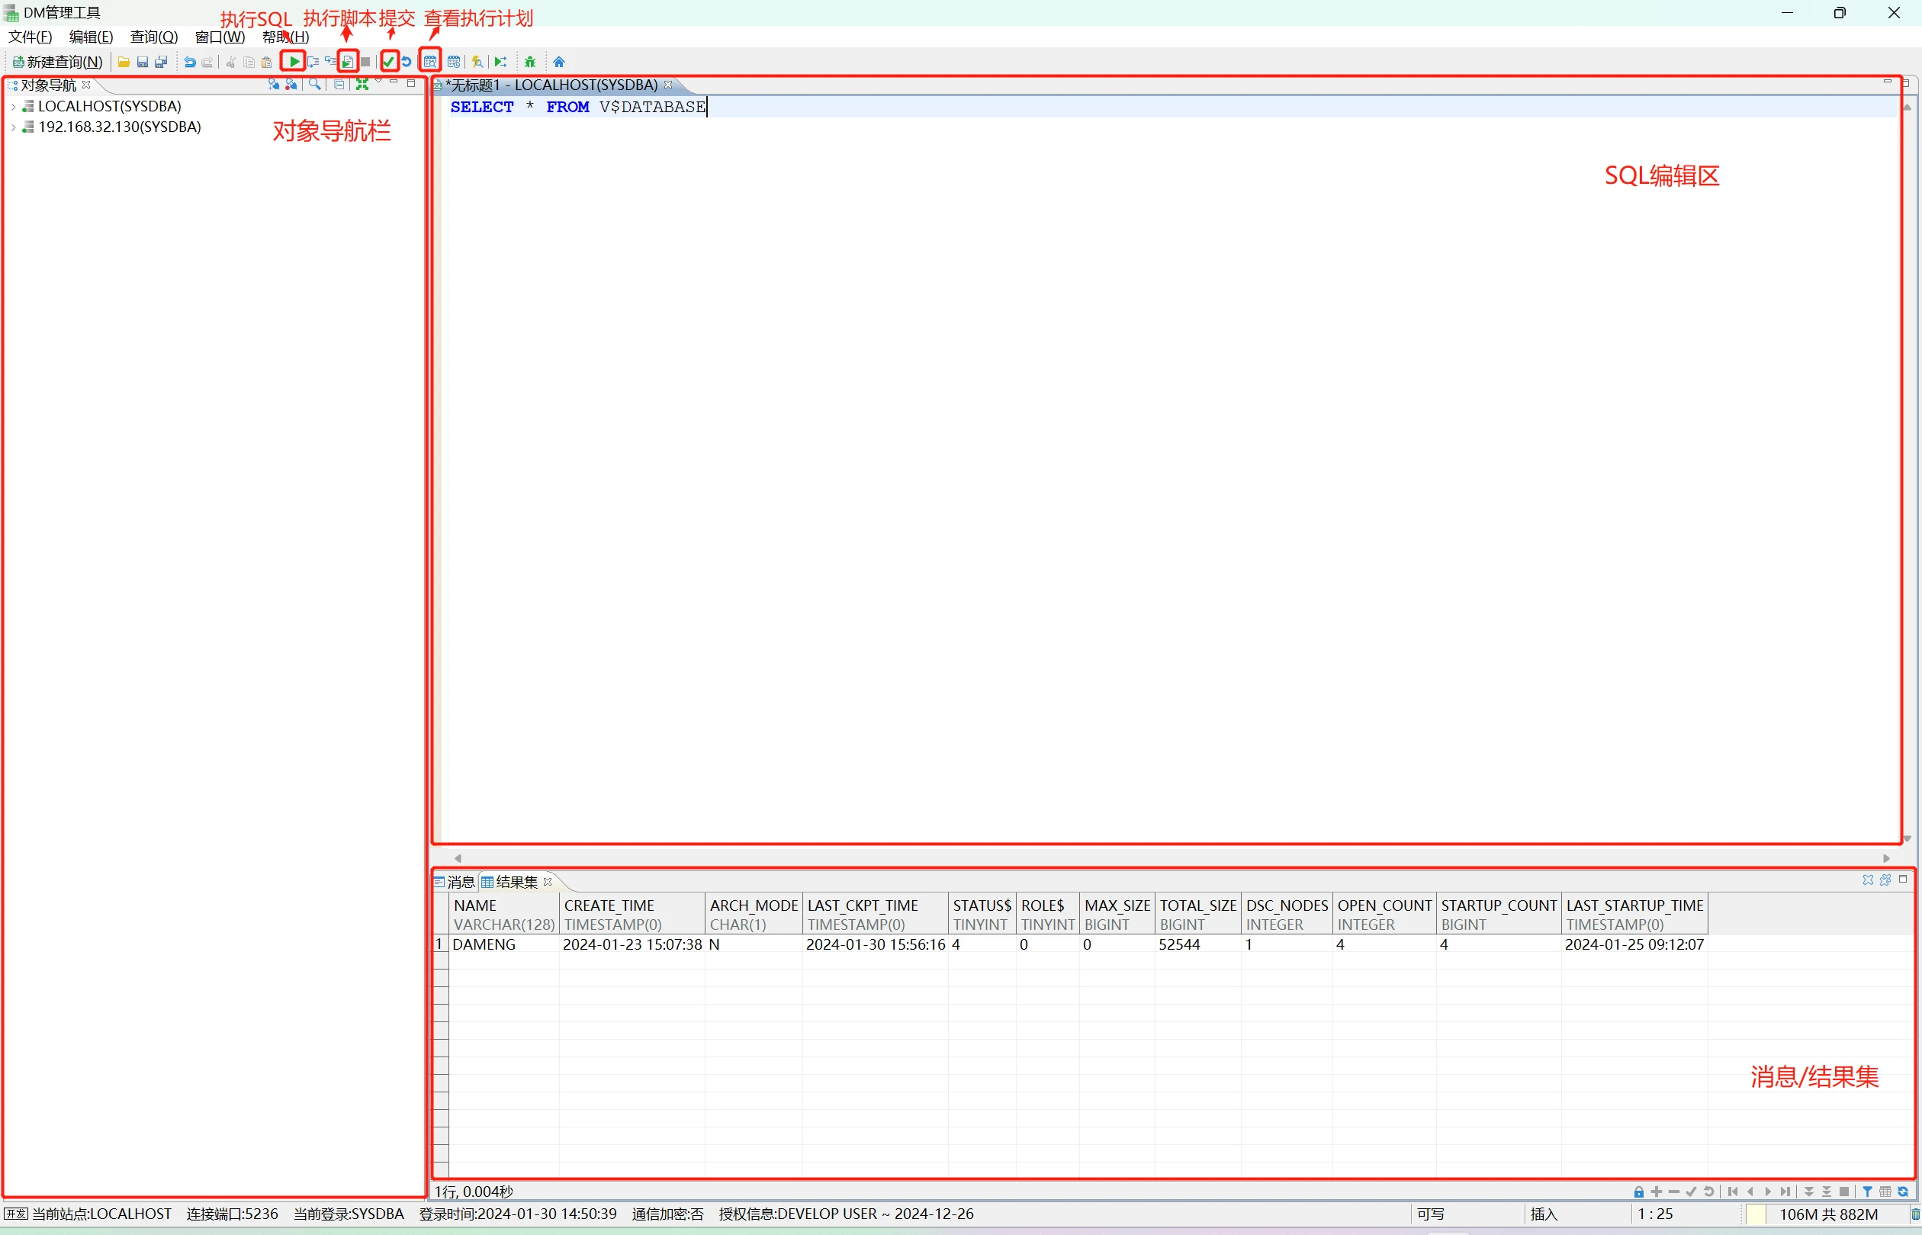
Task: Open the 窗口(W) menu
Action: point(219,37)
